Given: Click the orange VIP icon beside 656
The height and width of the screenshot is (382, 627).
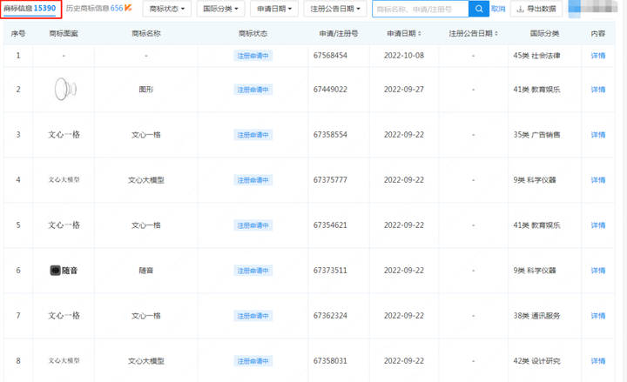Looking at the screenshot, I should [x=128, y=8].
